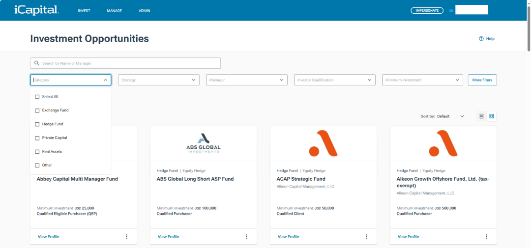The image size is (531, 248).
Task: Check the Private Capital checkbox
Action: click(x=37, y=138)
